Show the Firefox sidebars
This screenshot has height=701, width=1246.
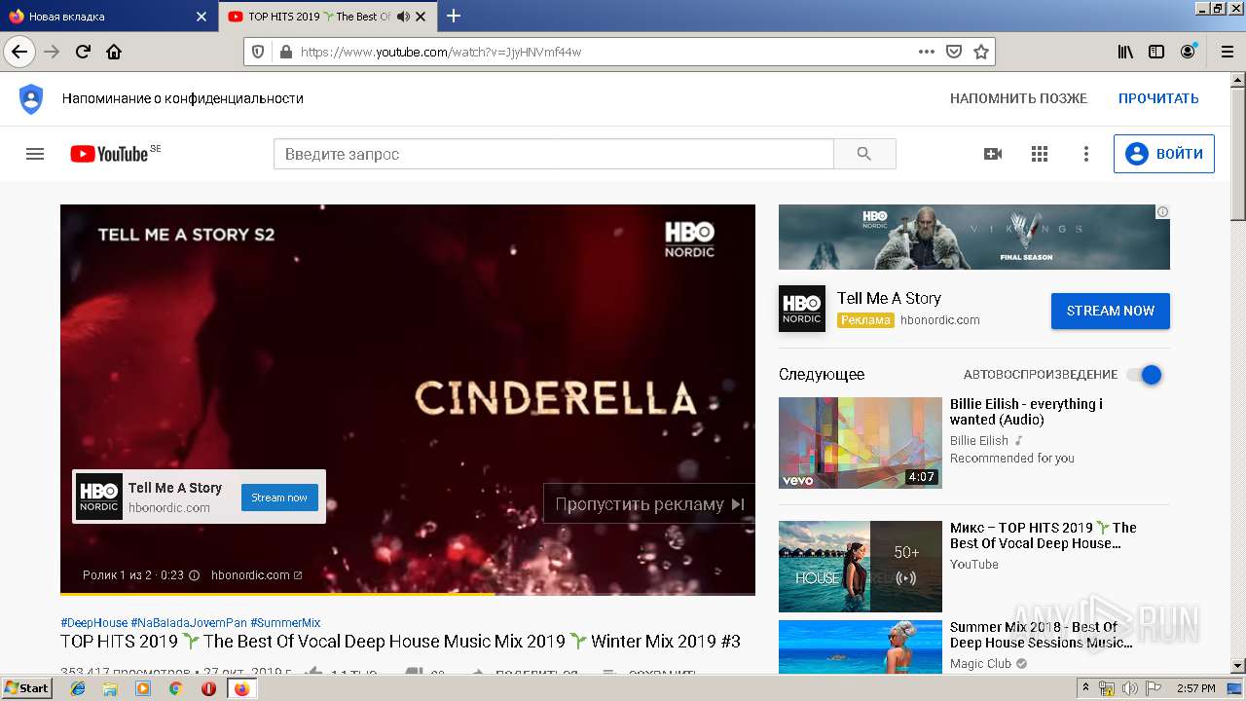pyautogui.click(x=1156, y=52)
